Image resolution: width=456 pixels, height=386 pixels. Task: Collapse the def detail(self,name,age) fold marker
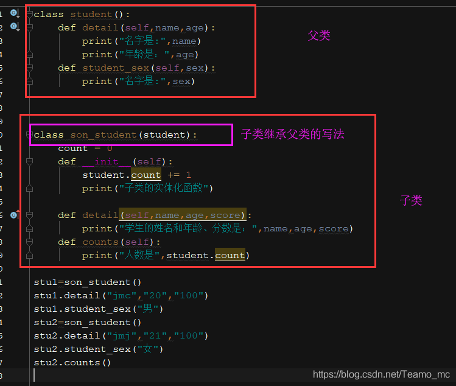30,27
